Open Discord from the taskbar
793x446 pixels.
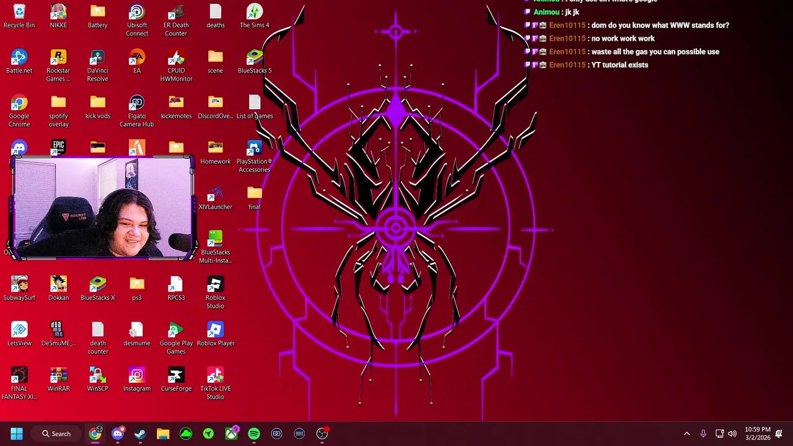(x=118, y=434)
